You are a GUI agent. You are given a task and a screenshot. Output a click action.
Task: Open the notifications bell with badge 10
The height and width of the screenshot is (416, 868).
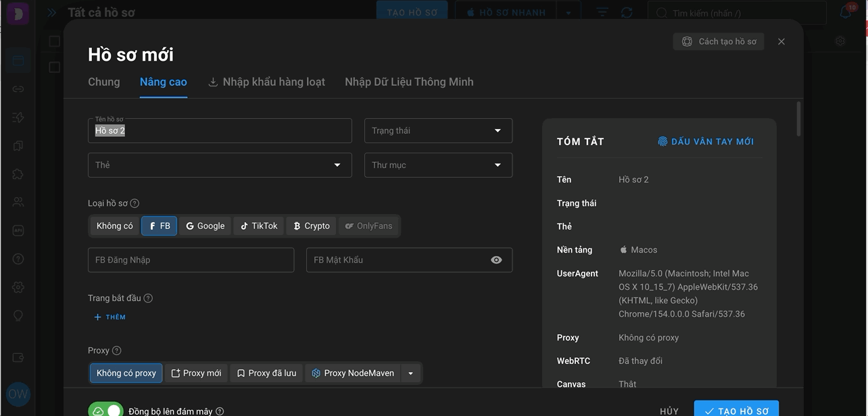846,12
